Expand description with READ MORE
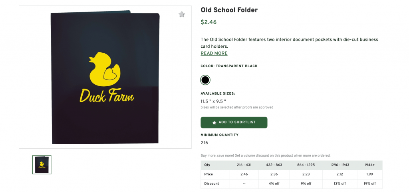This screenshot has width=409, height=192. tap(214, 53)
